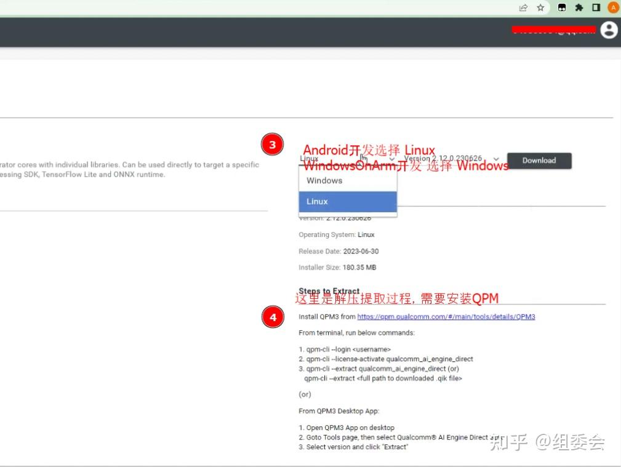Click the Download button
The image size is (621, 467).
(x=539, y=160)
